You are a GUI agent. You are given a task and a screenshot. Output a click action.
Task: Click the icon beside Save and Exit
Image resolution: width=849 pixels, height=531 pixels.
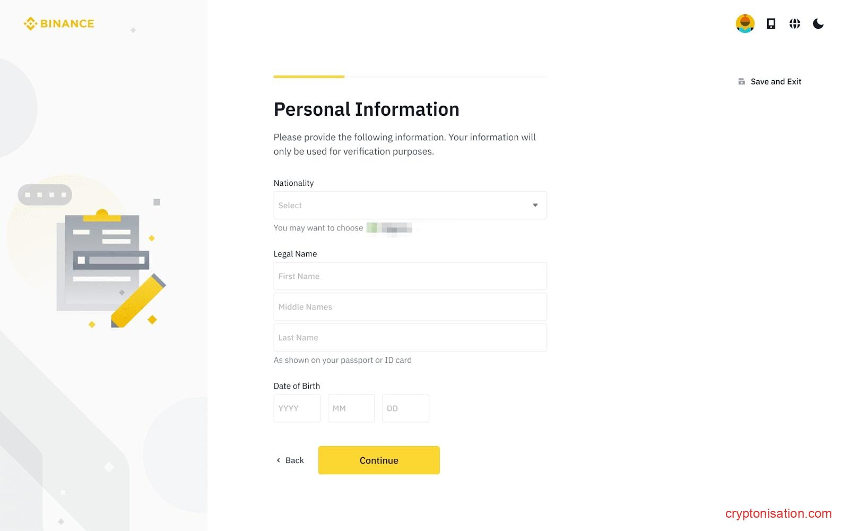(741, 81)
